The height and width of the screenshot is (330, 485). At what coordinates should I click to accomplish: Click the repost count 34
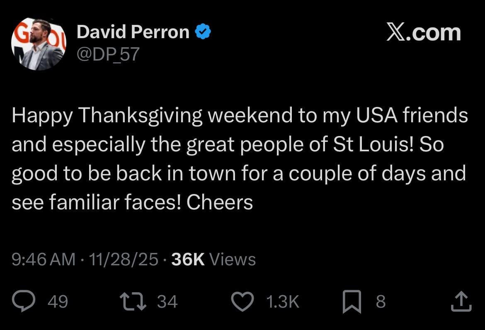(x=167, y=302)
